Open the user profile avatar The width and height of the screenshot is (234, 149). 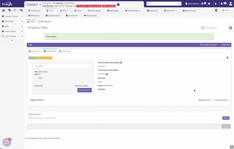[x=230, y=4]
